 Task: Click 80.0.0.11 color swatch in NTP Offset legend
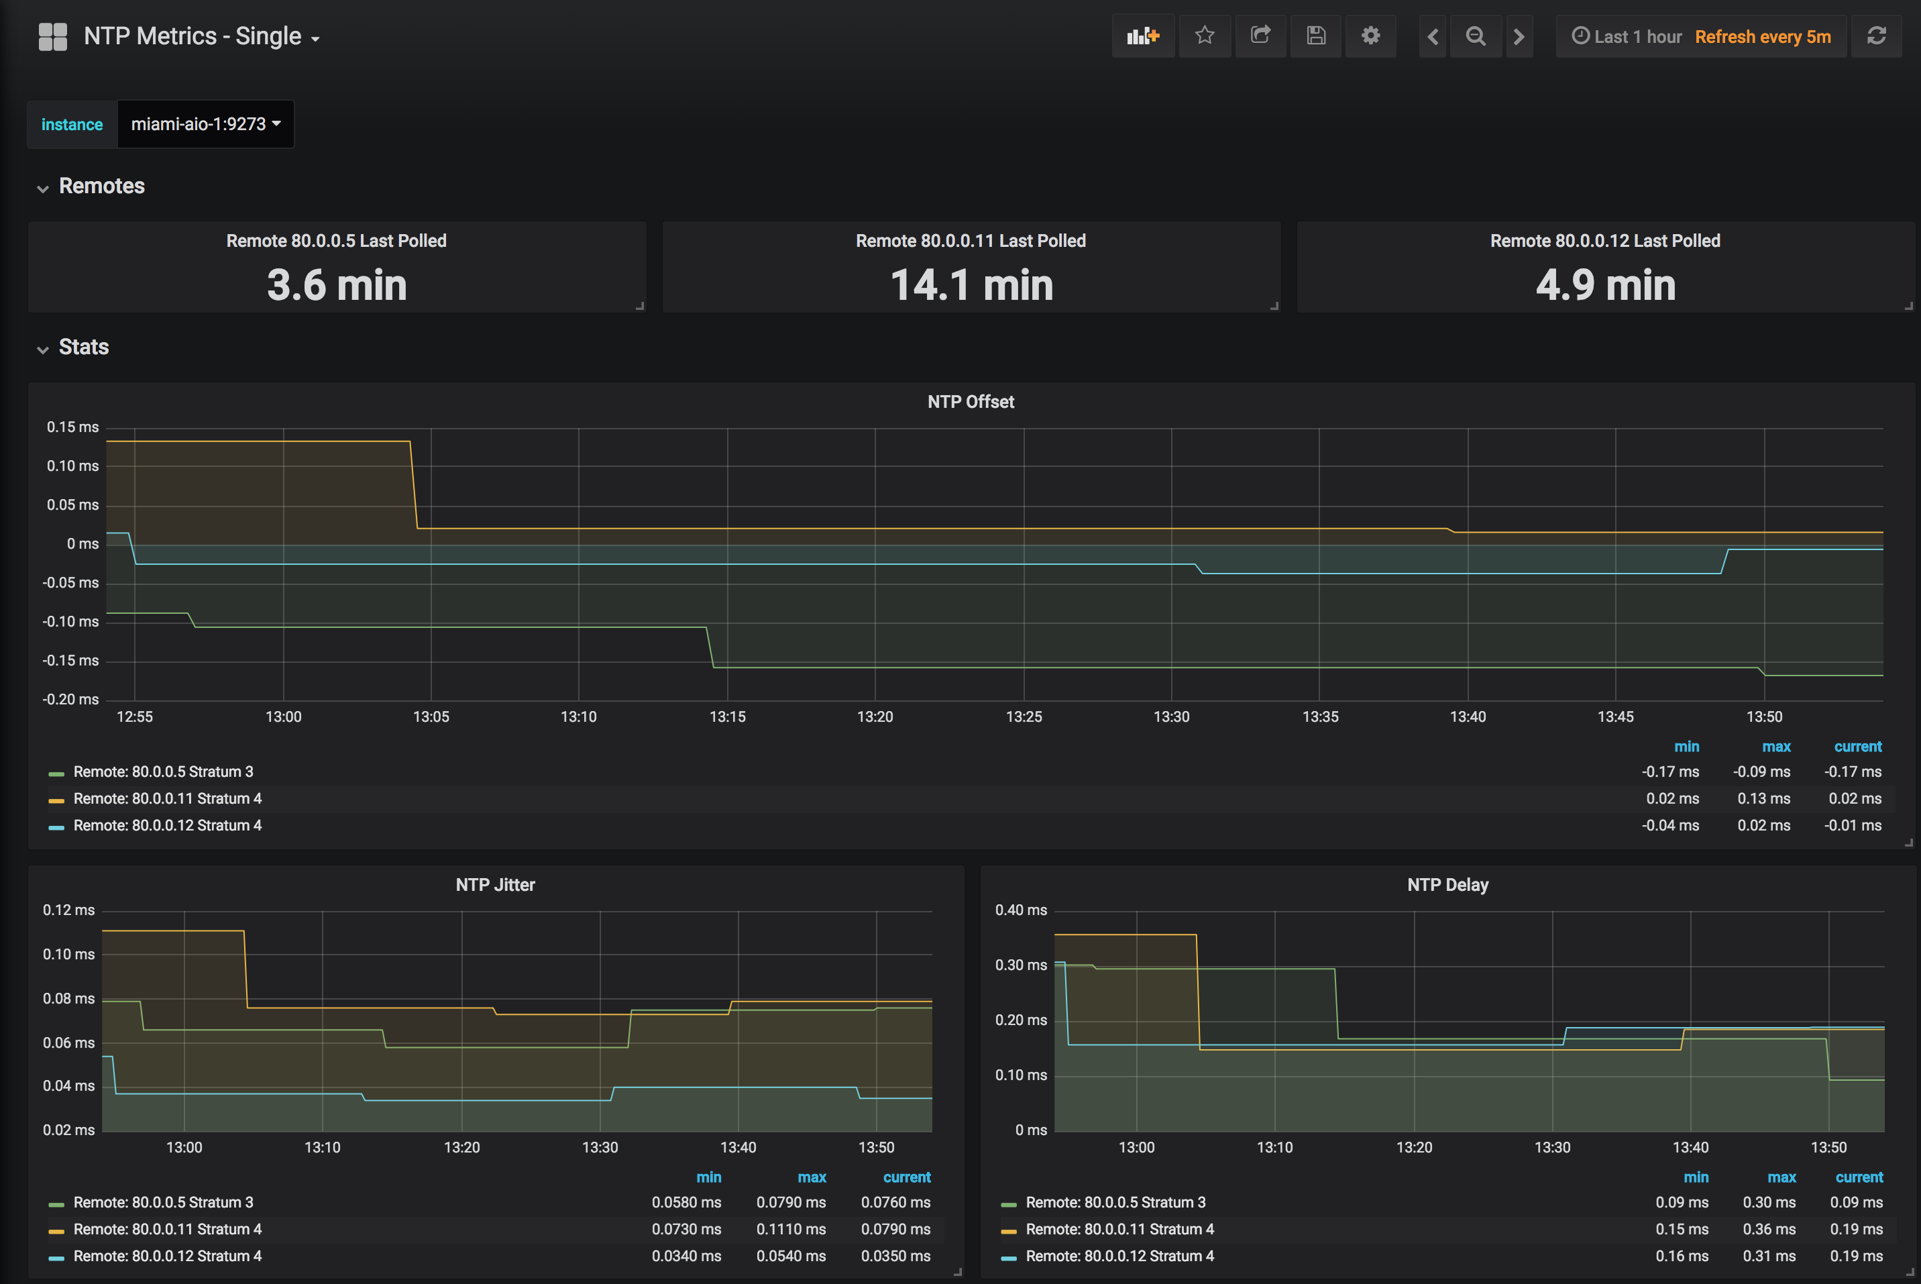[56, 800]
